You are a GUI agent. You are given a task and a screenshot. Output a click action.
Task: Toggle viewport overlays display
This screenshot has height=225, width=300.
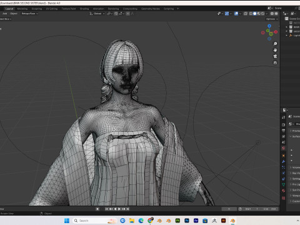click(x=236, y=14)
